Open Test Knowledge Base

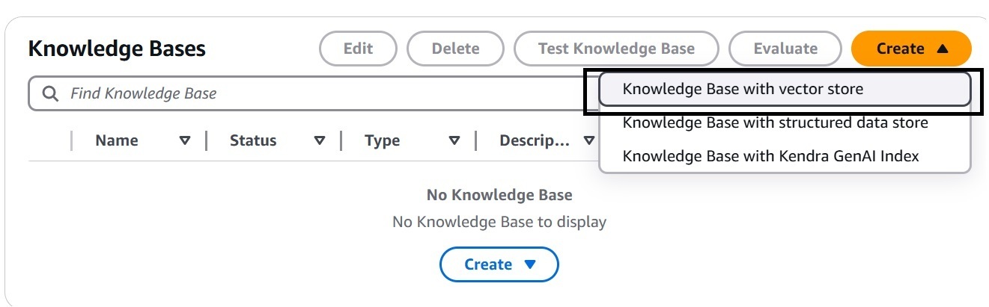(x=616, y=49)
